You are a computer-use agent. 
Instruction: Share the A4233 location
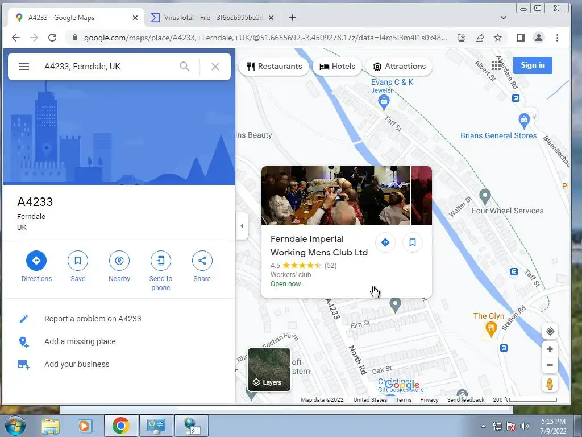point(202,261)
